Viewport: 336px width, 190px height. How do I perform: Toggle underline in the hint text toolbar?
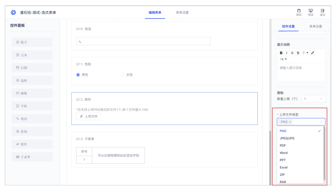(x=292, y=53)
